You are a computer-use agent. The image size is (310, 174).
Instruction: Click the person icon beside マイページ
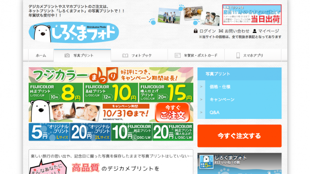pos(255,31)
